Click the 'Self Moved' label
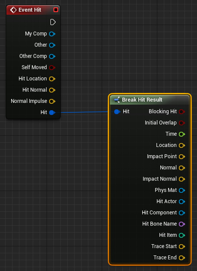 pyautogui.click(x=34, y=67)
